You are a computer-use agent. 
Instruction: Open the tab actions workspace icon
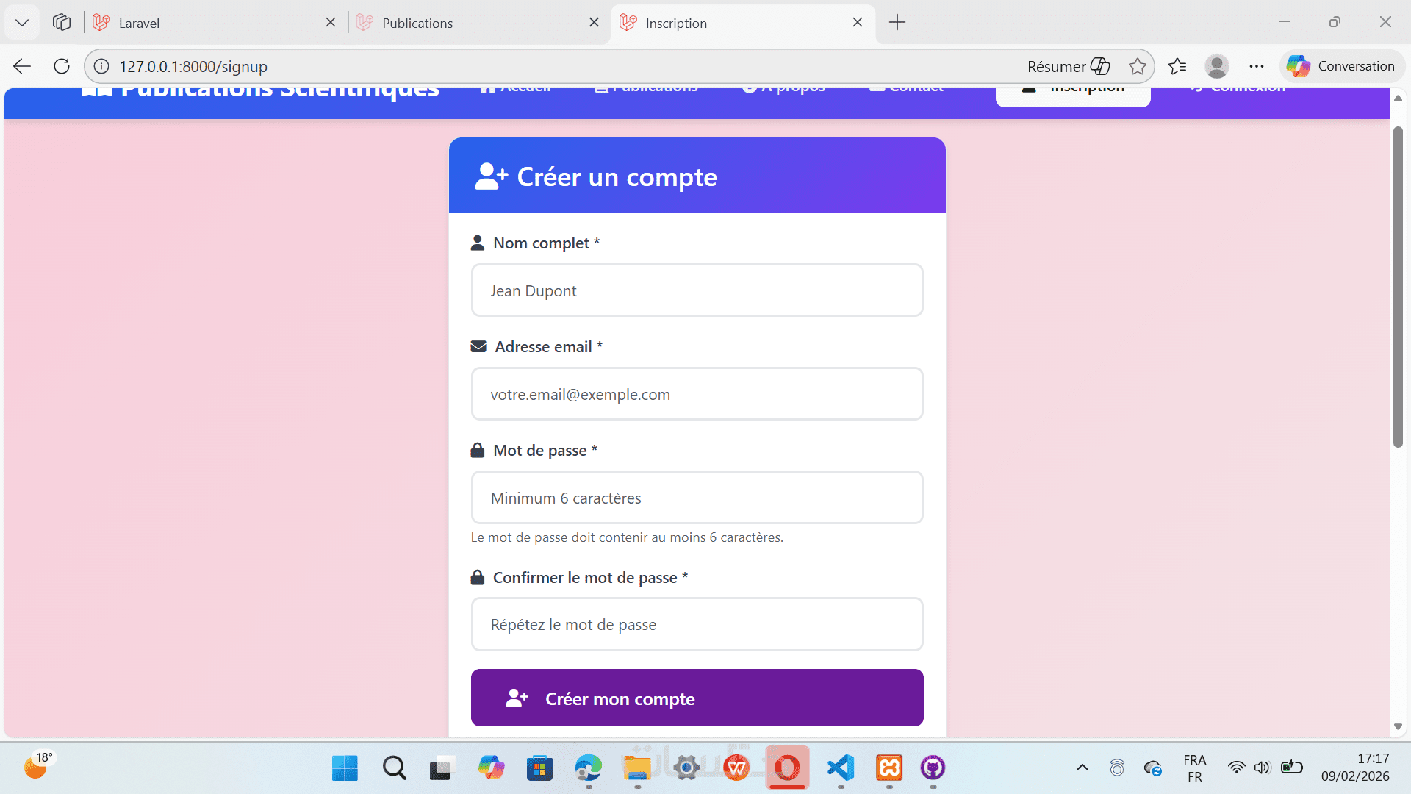(62, 23)
